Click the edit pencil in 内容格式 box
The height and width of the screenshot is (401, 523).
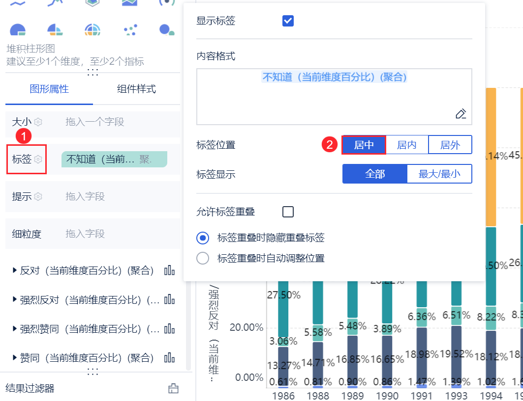461,114
